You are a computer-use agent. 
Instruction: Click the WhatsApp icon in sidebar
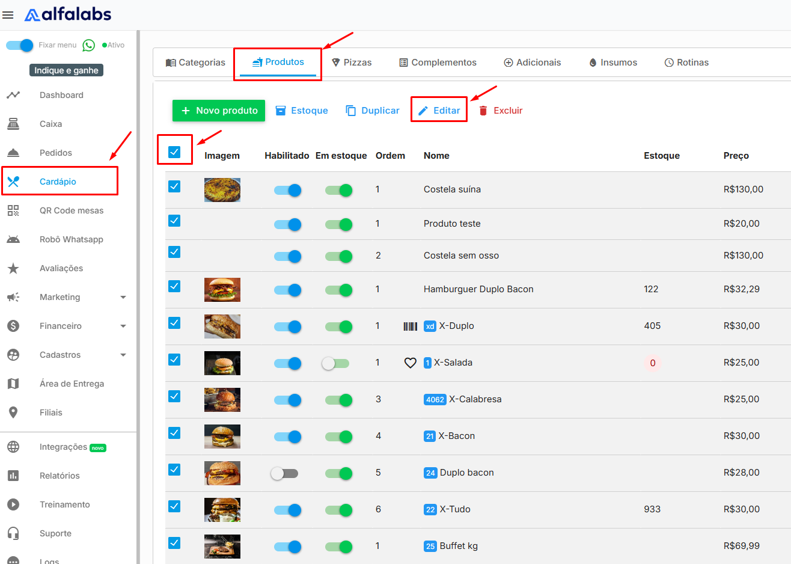click(x=89, y=45)
